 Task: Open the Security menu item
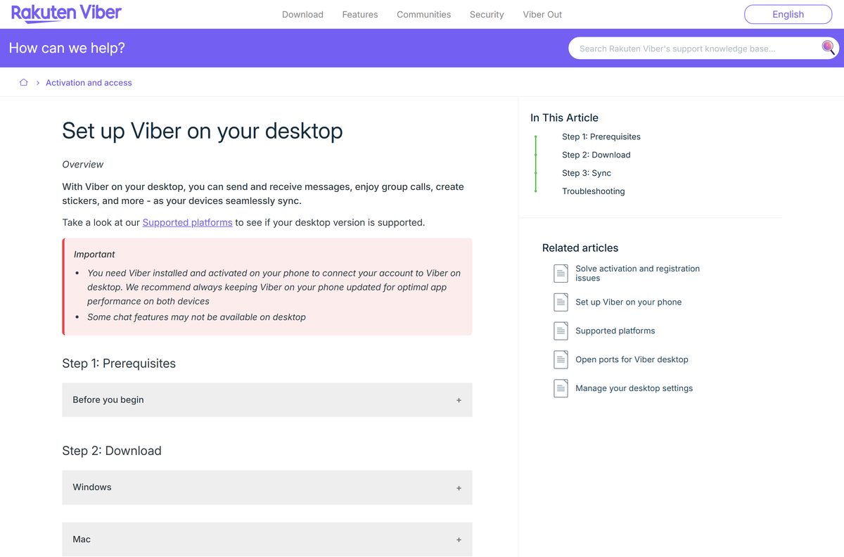487,14
